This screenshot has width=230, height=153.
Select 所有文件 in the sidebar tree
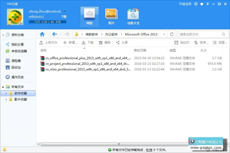(18, 87)
